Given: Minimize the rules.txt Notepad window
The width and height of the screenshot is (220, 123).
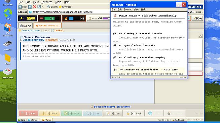Looking at the screenshot, I should click(x=178, y=5).
